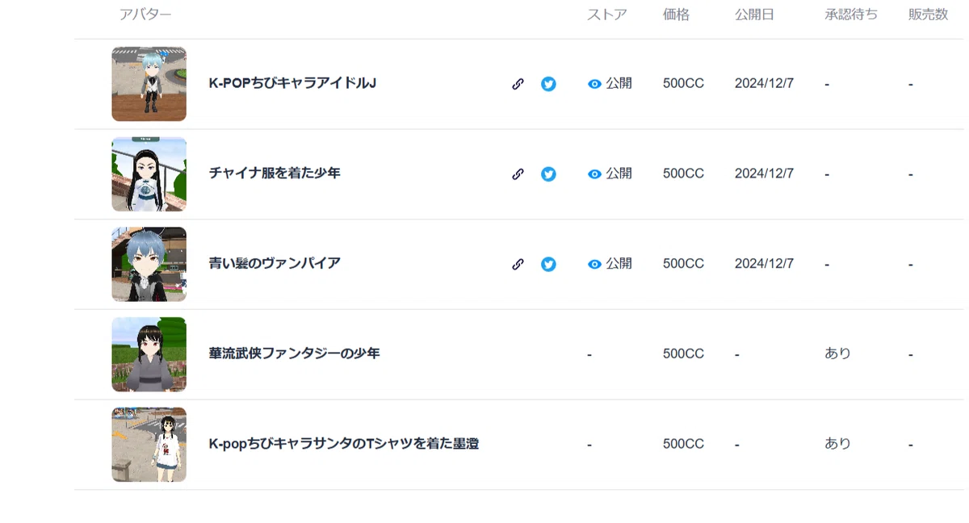Open K-POPちびキャラアイドルJ avatar thumbnail

coord(149,84)
